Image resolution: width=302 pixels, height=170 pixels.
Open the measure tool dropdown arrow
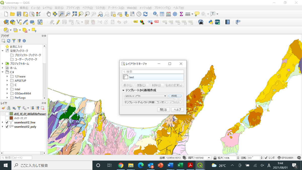(193, 14)
